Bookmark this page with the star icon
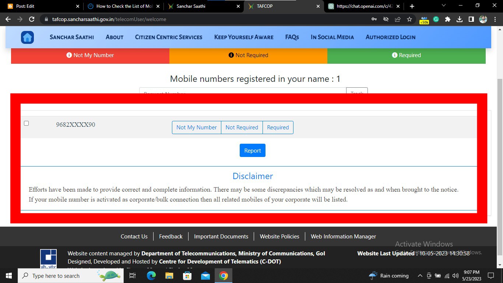The height and width of the screenshot is (283, 503). click(x=409, y=19)
